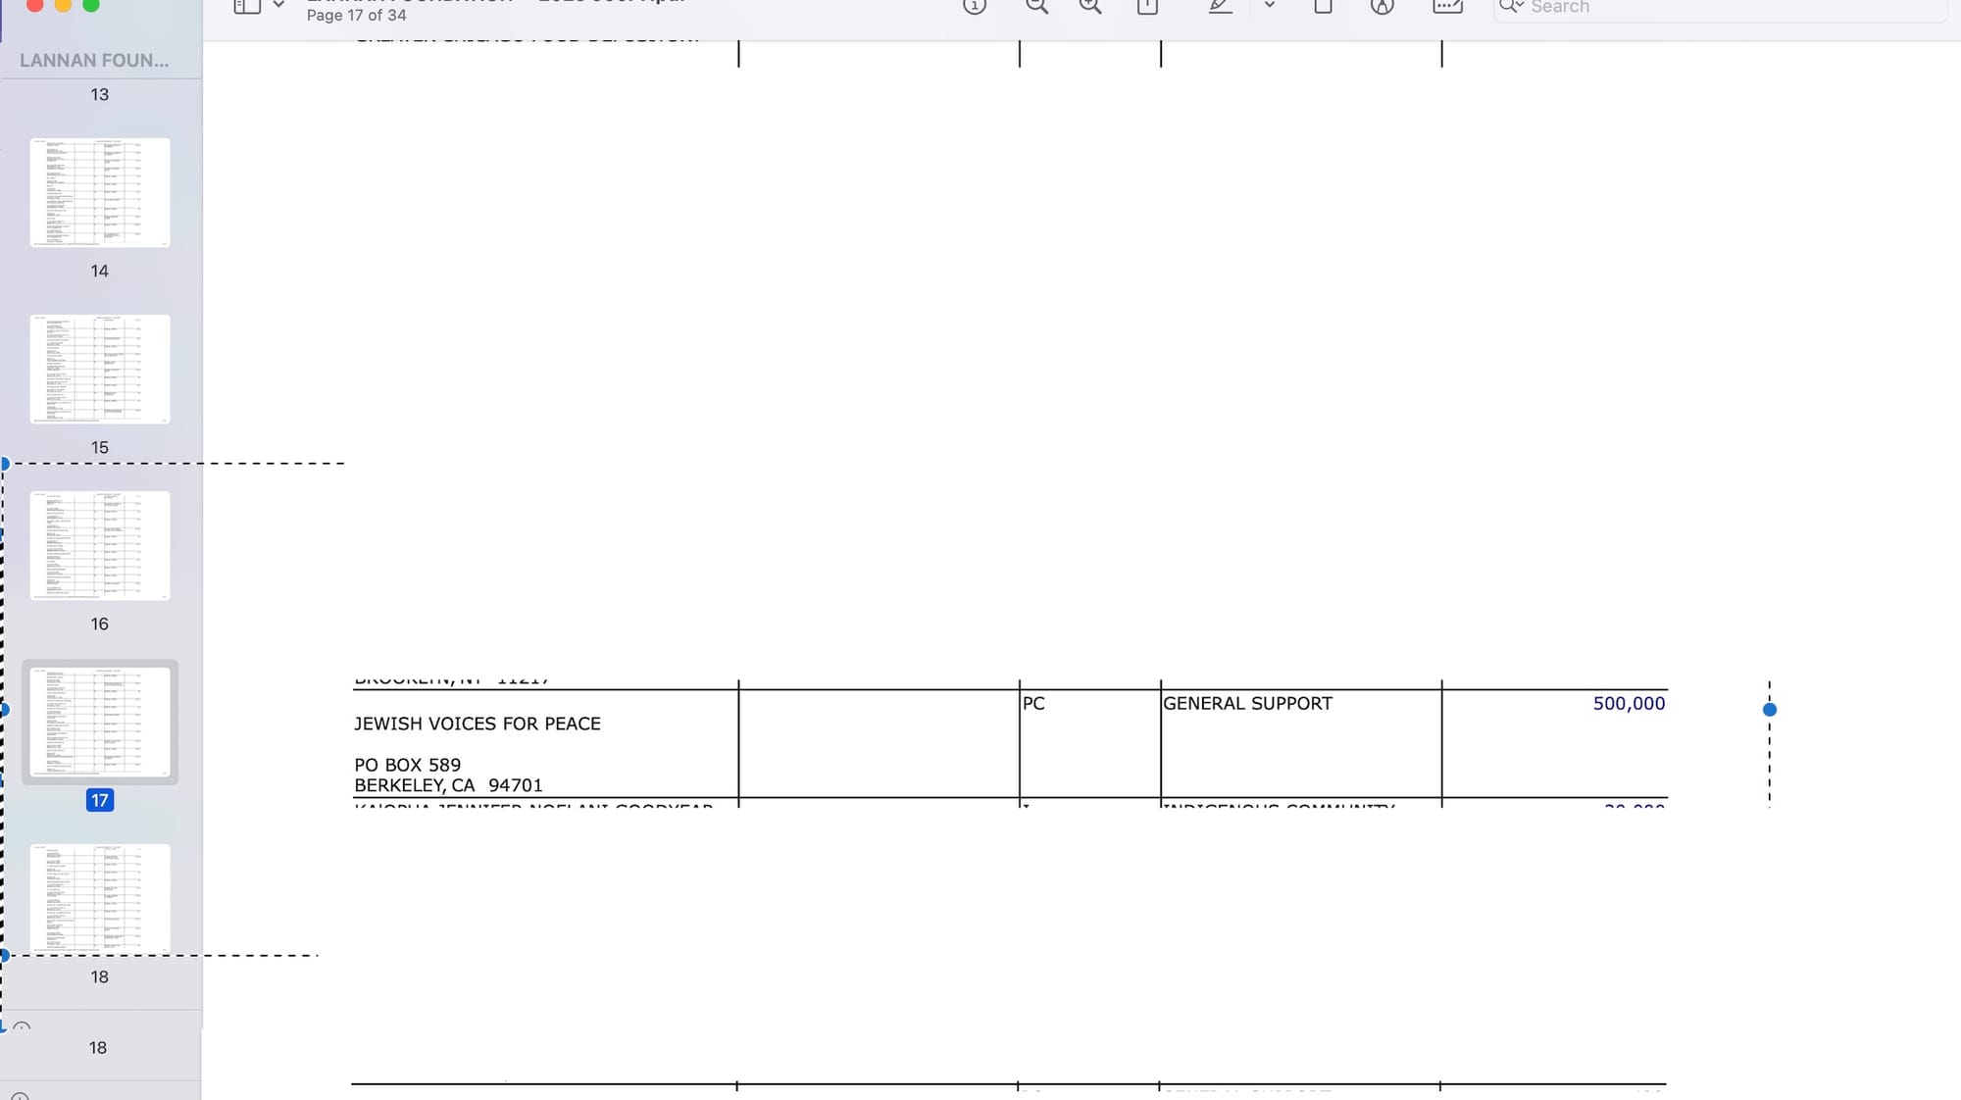Toggle the markup toolbar icon

pos(1382,6)
